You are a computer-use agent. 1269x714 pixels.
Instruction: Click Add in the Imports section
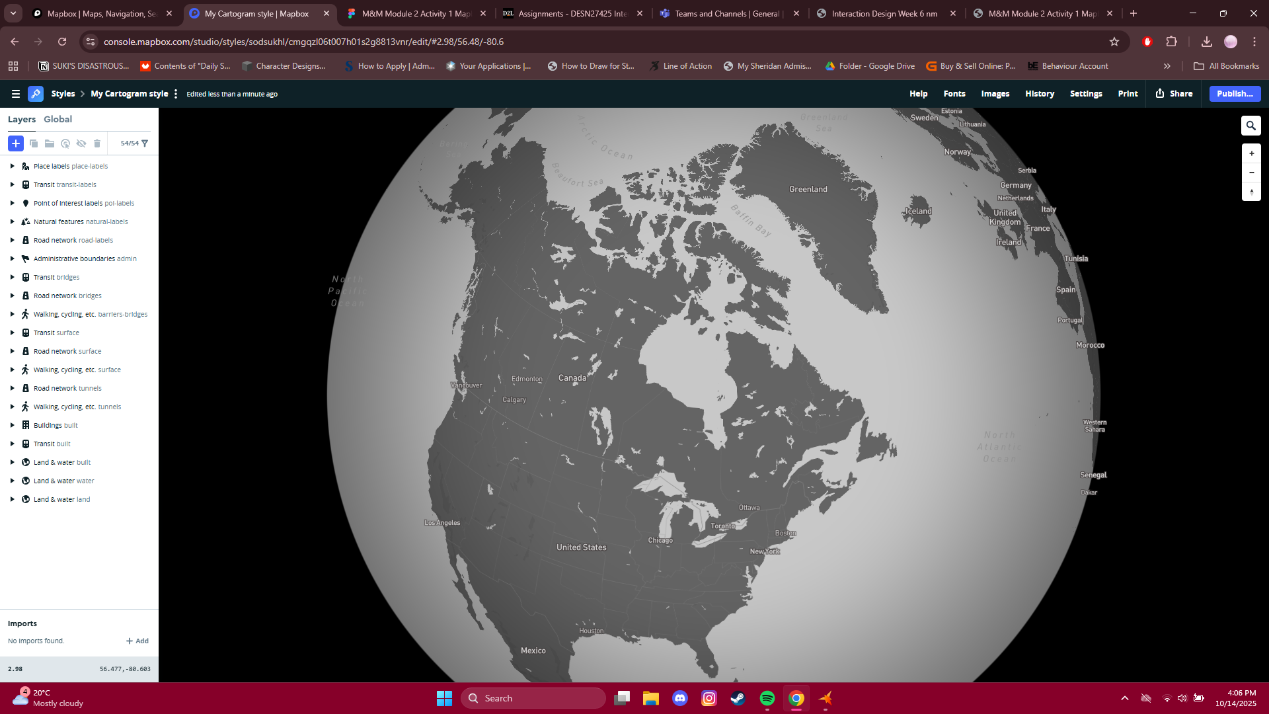[x=137, y=641]
